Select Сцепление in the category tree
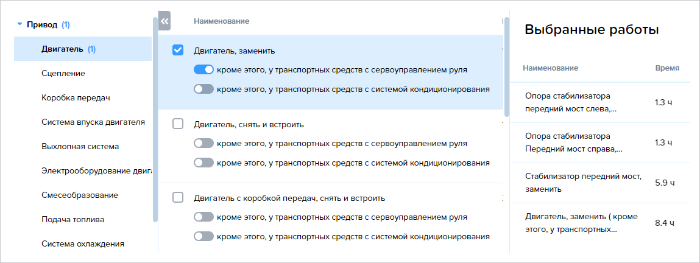700x263 pixels. [x=63, y=73]
